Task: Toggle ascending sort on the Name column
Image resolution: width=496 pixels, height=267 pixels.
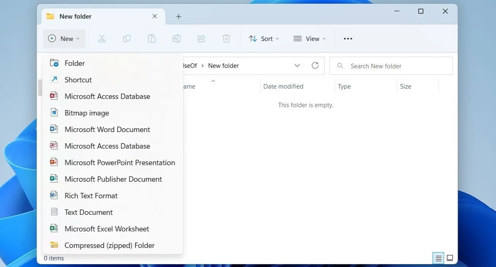Action: (213, 81)
